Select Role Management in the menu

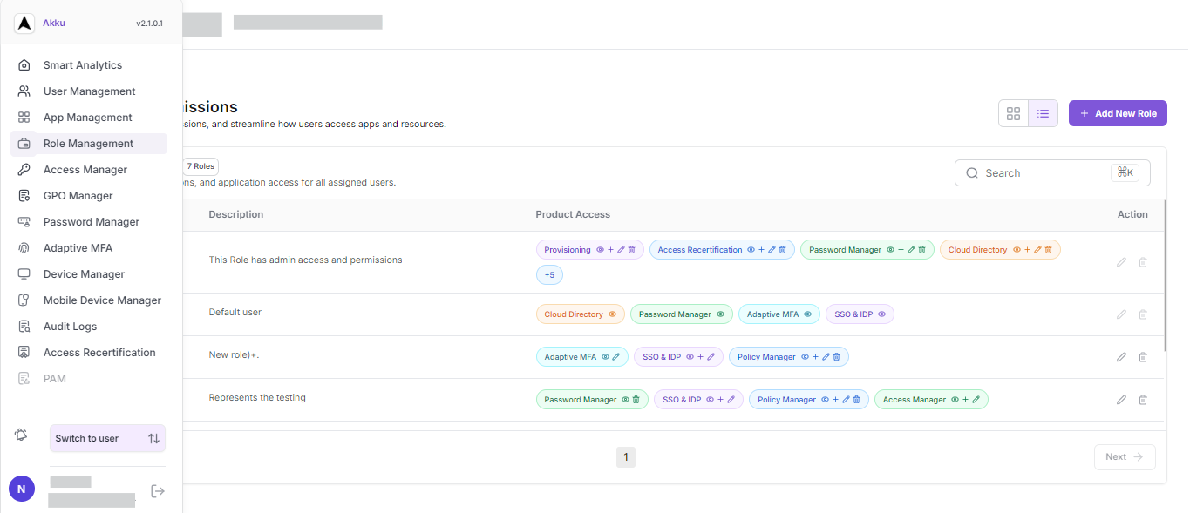click(88, 143)
